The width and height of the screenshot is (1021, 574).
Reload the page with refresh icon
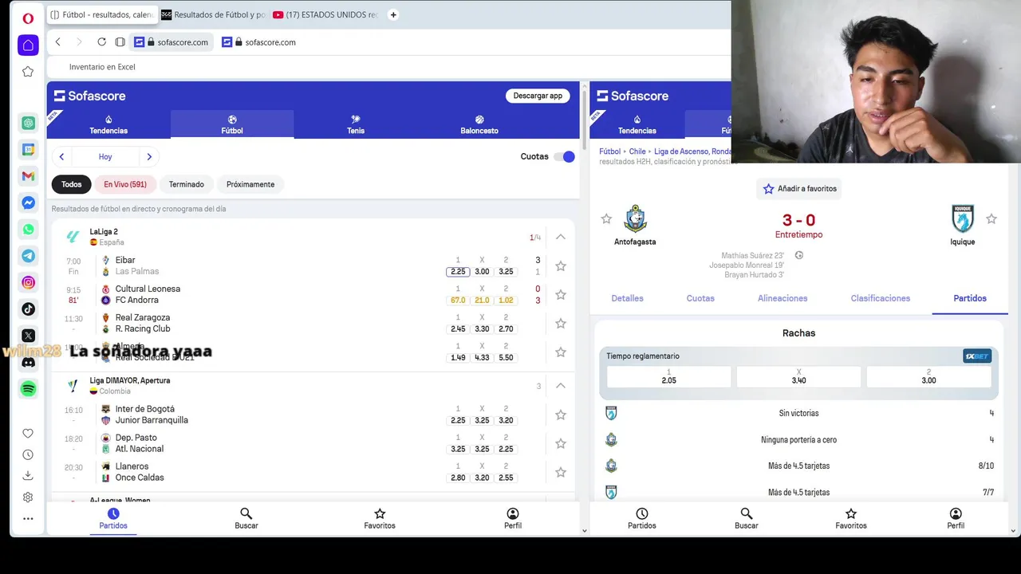[101, 42]
